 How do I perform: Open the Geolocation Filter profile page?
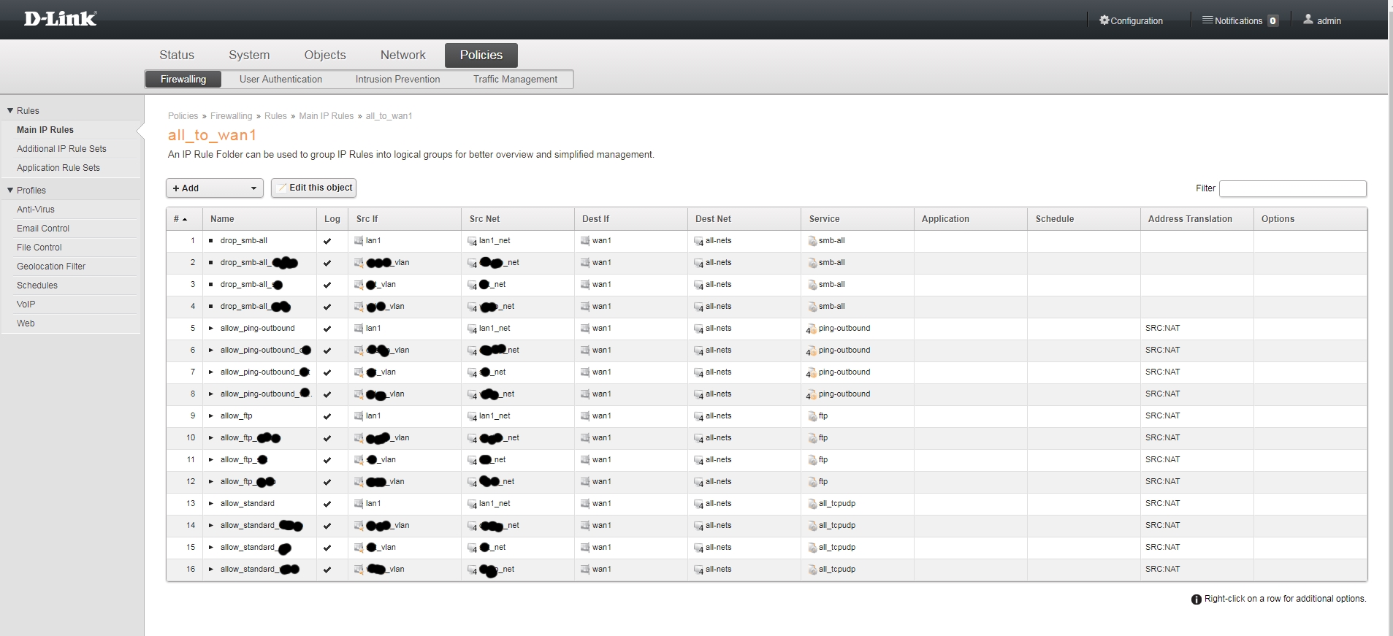[x=51, y=267]
